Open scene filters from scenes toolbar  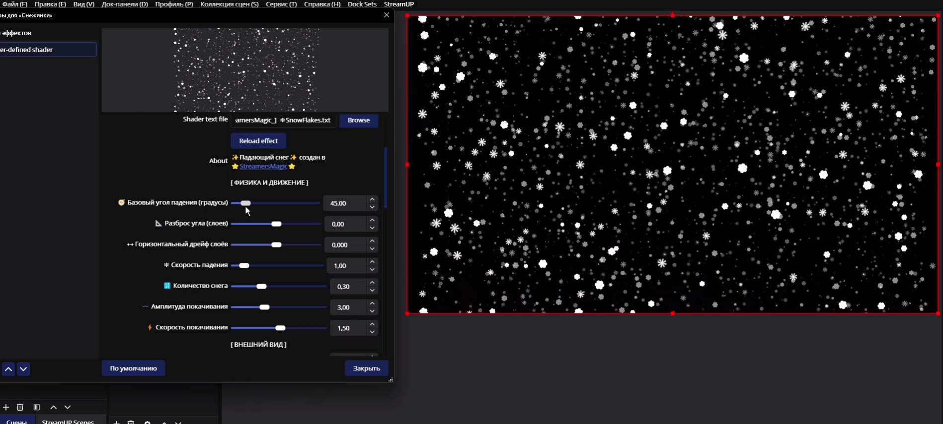pyautogui.click(x=37, y=407)
